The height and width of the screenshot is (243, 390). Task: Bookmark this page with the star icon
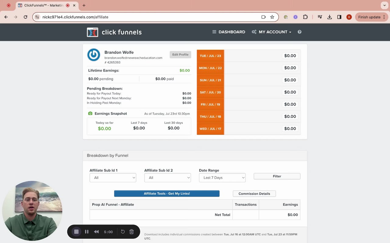click(272, 17)
